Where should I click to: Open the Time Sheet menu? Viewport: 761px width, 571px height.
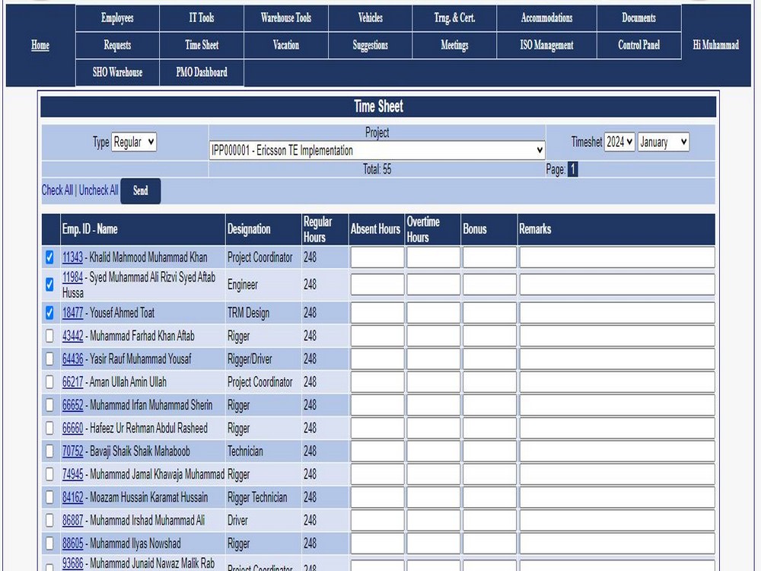click(x=202, y=45)
